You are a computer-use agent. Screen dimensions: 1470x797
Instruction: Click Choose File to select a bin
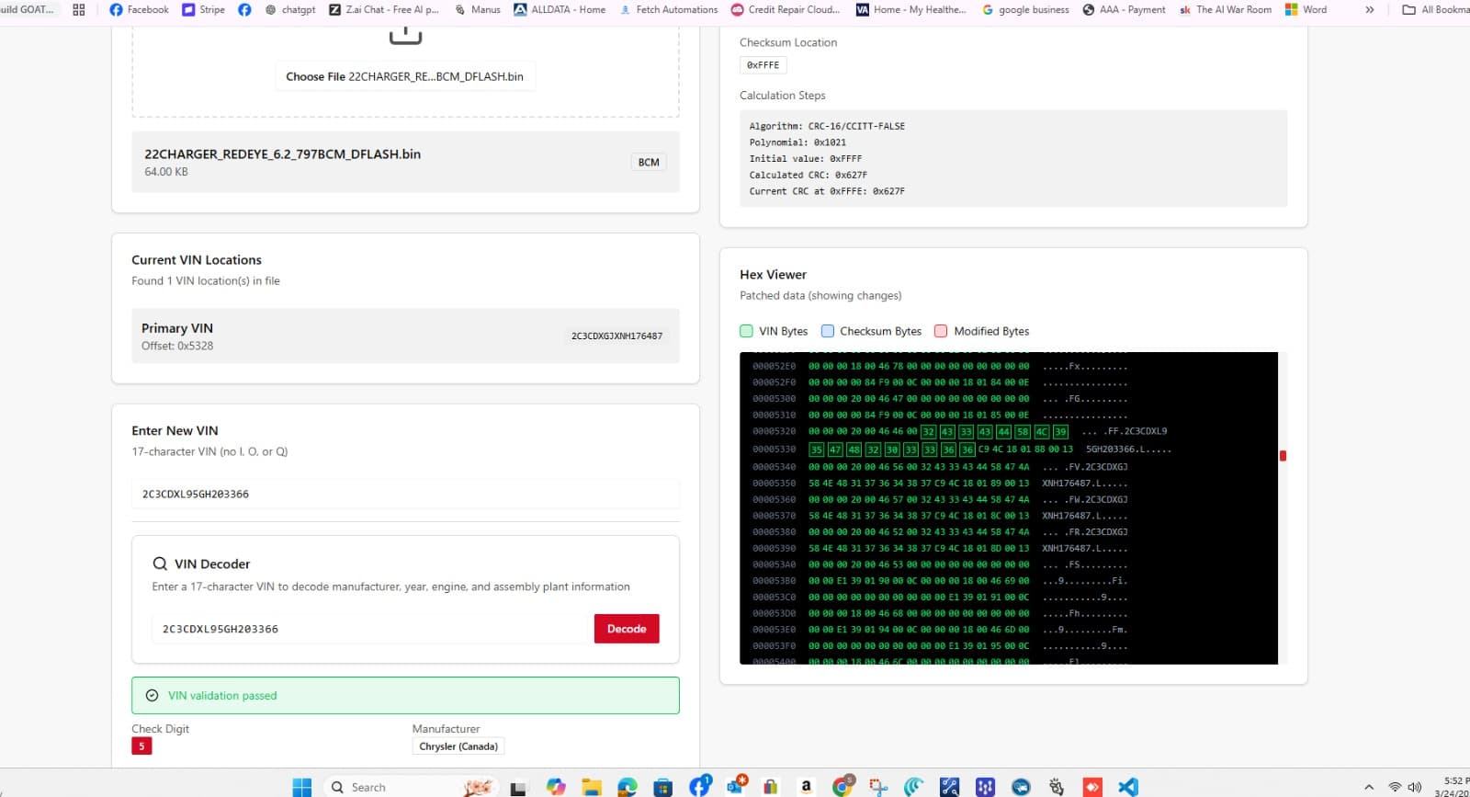404,76
